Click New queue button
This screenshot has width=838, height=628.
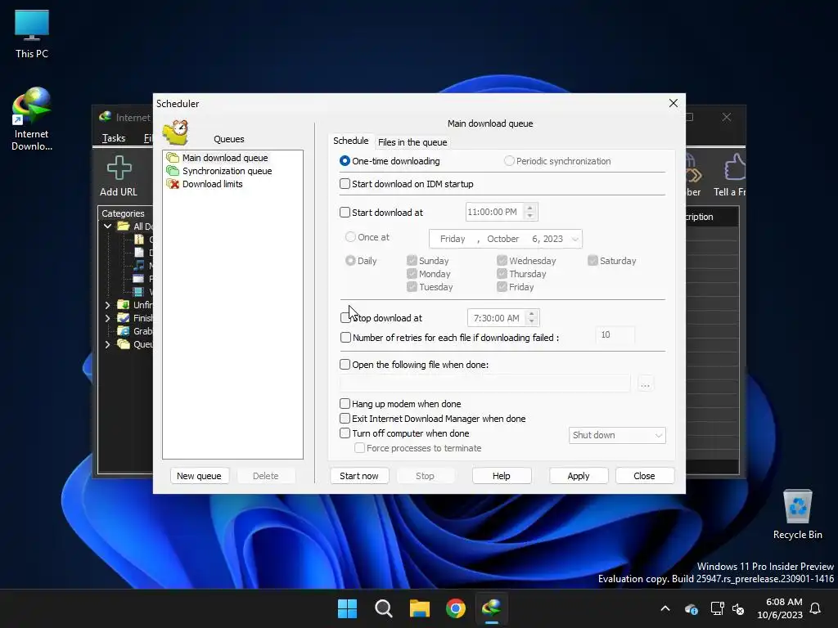(x=199, y=476)
